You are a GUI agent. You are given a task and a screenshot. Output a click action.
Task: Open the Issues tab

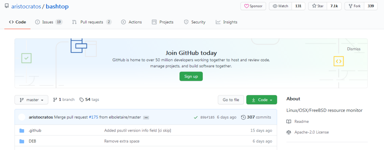click(49, 22)
